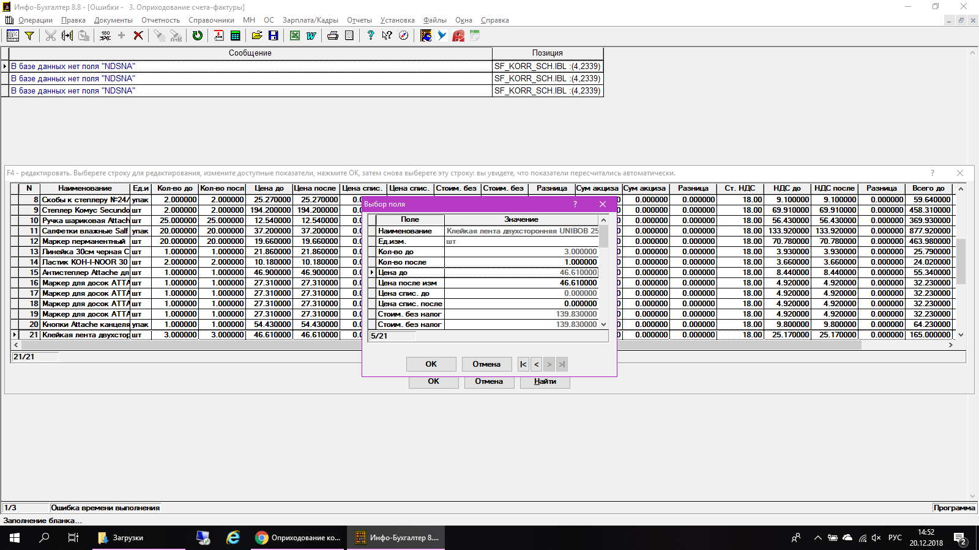
Task: Open the Документы menu
Action: tap(113, 20)
